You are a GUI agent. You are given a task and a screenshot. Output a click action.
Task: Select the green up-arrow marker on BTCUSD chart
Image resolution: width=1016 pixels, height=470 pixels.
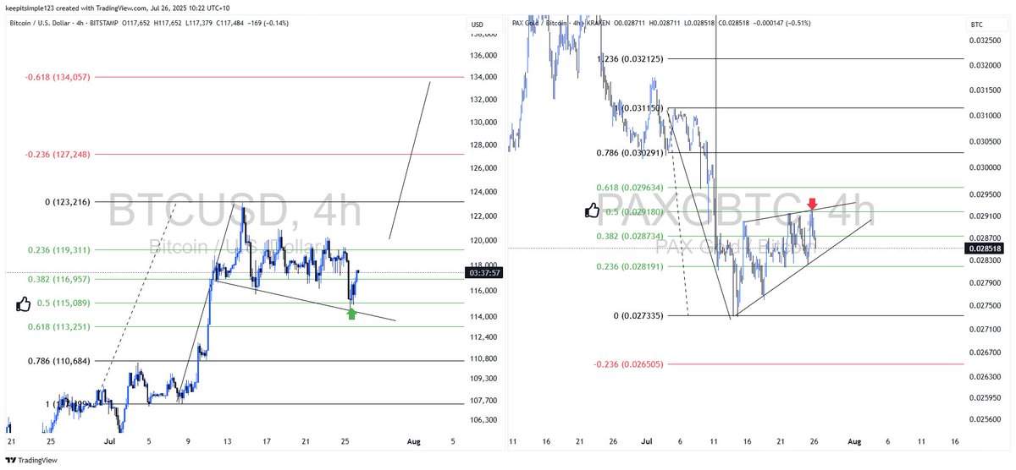click(351, 314)
